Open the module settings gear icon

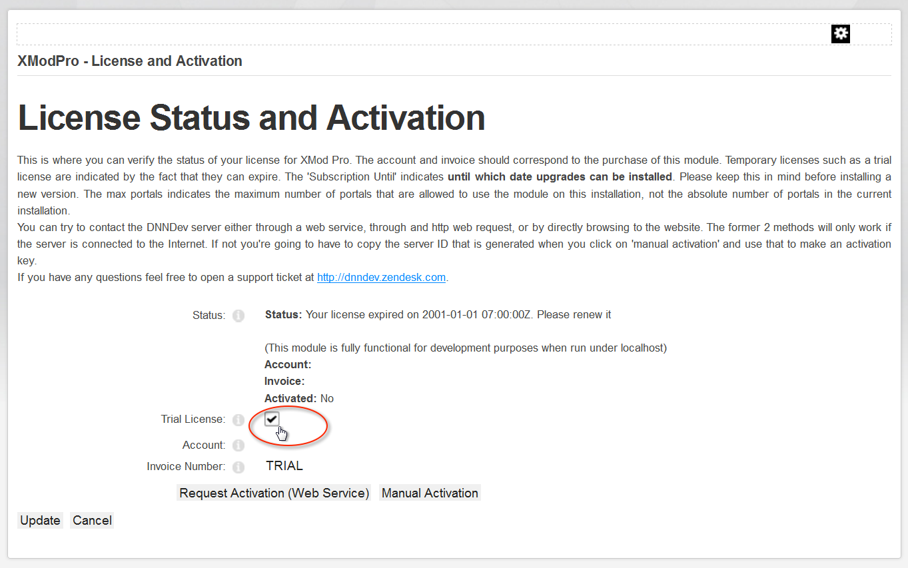841,33
